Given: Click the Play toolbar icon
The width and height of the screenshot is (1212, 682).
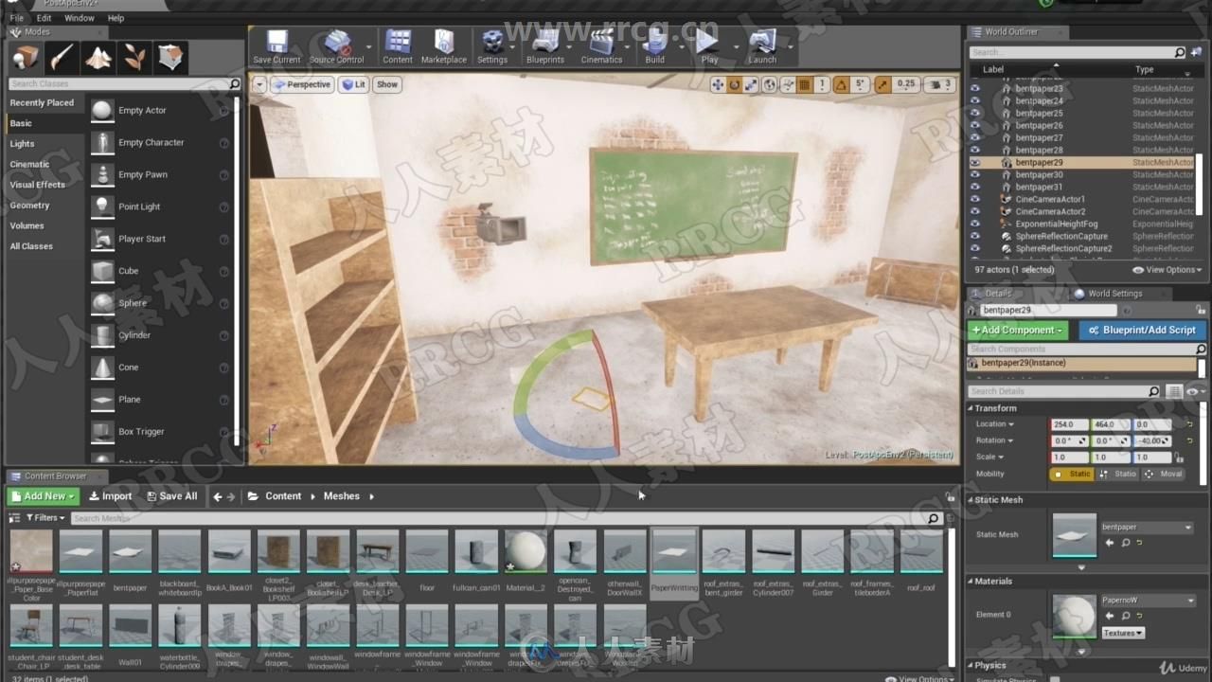Looking at the screenshot, I should [x=709, y=47].
